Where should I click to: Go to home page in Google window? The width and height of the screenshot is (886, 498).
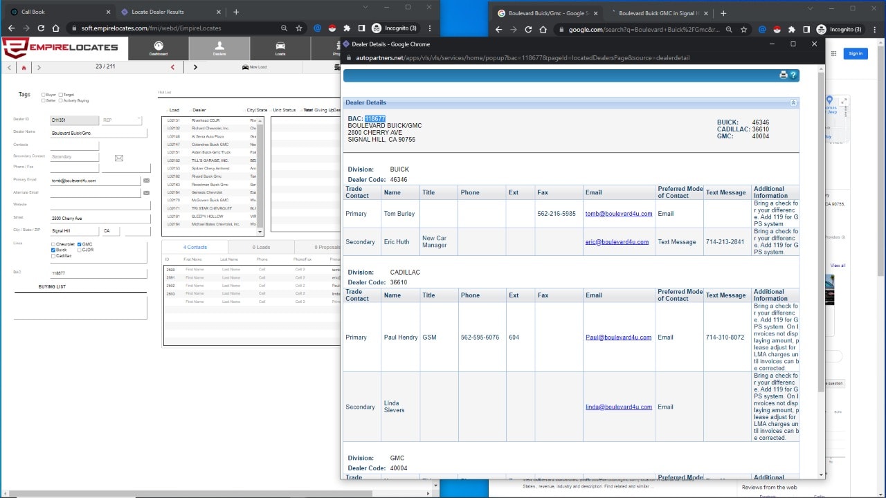(543, 30)
